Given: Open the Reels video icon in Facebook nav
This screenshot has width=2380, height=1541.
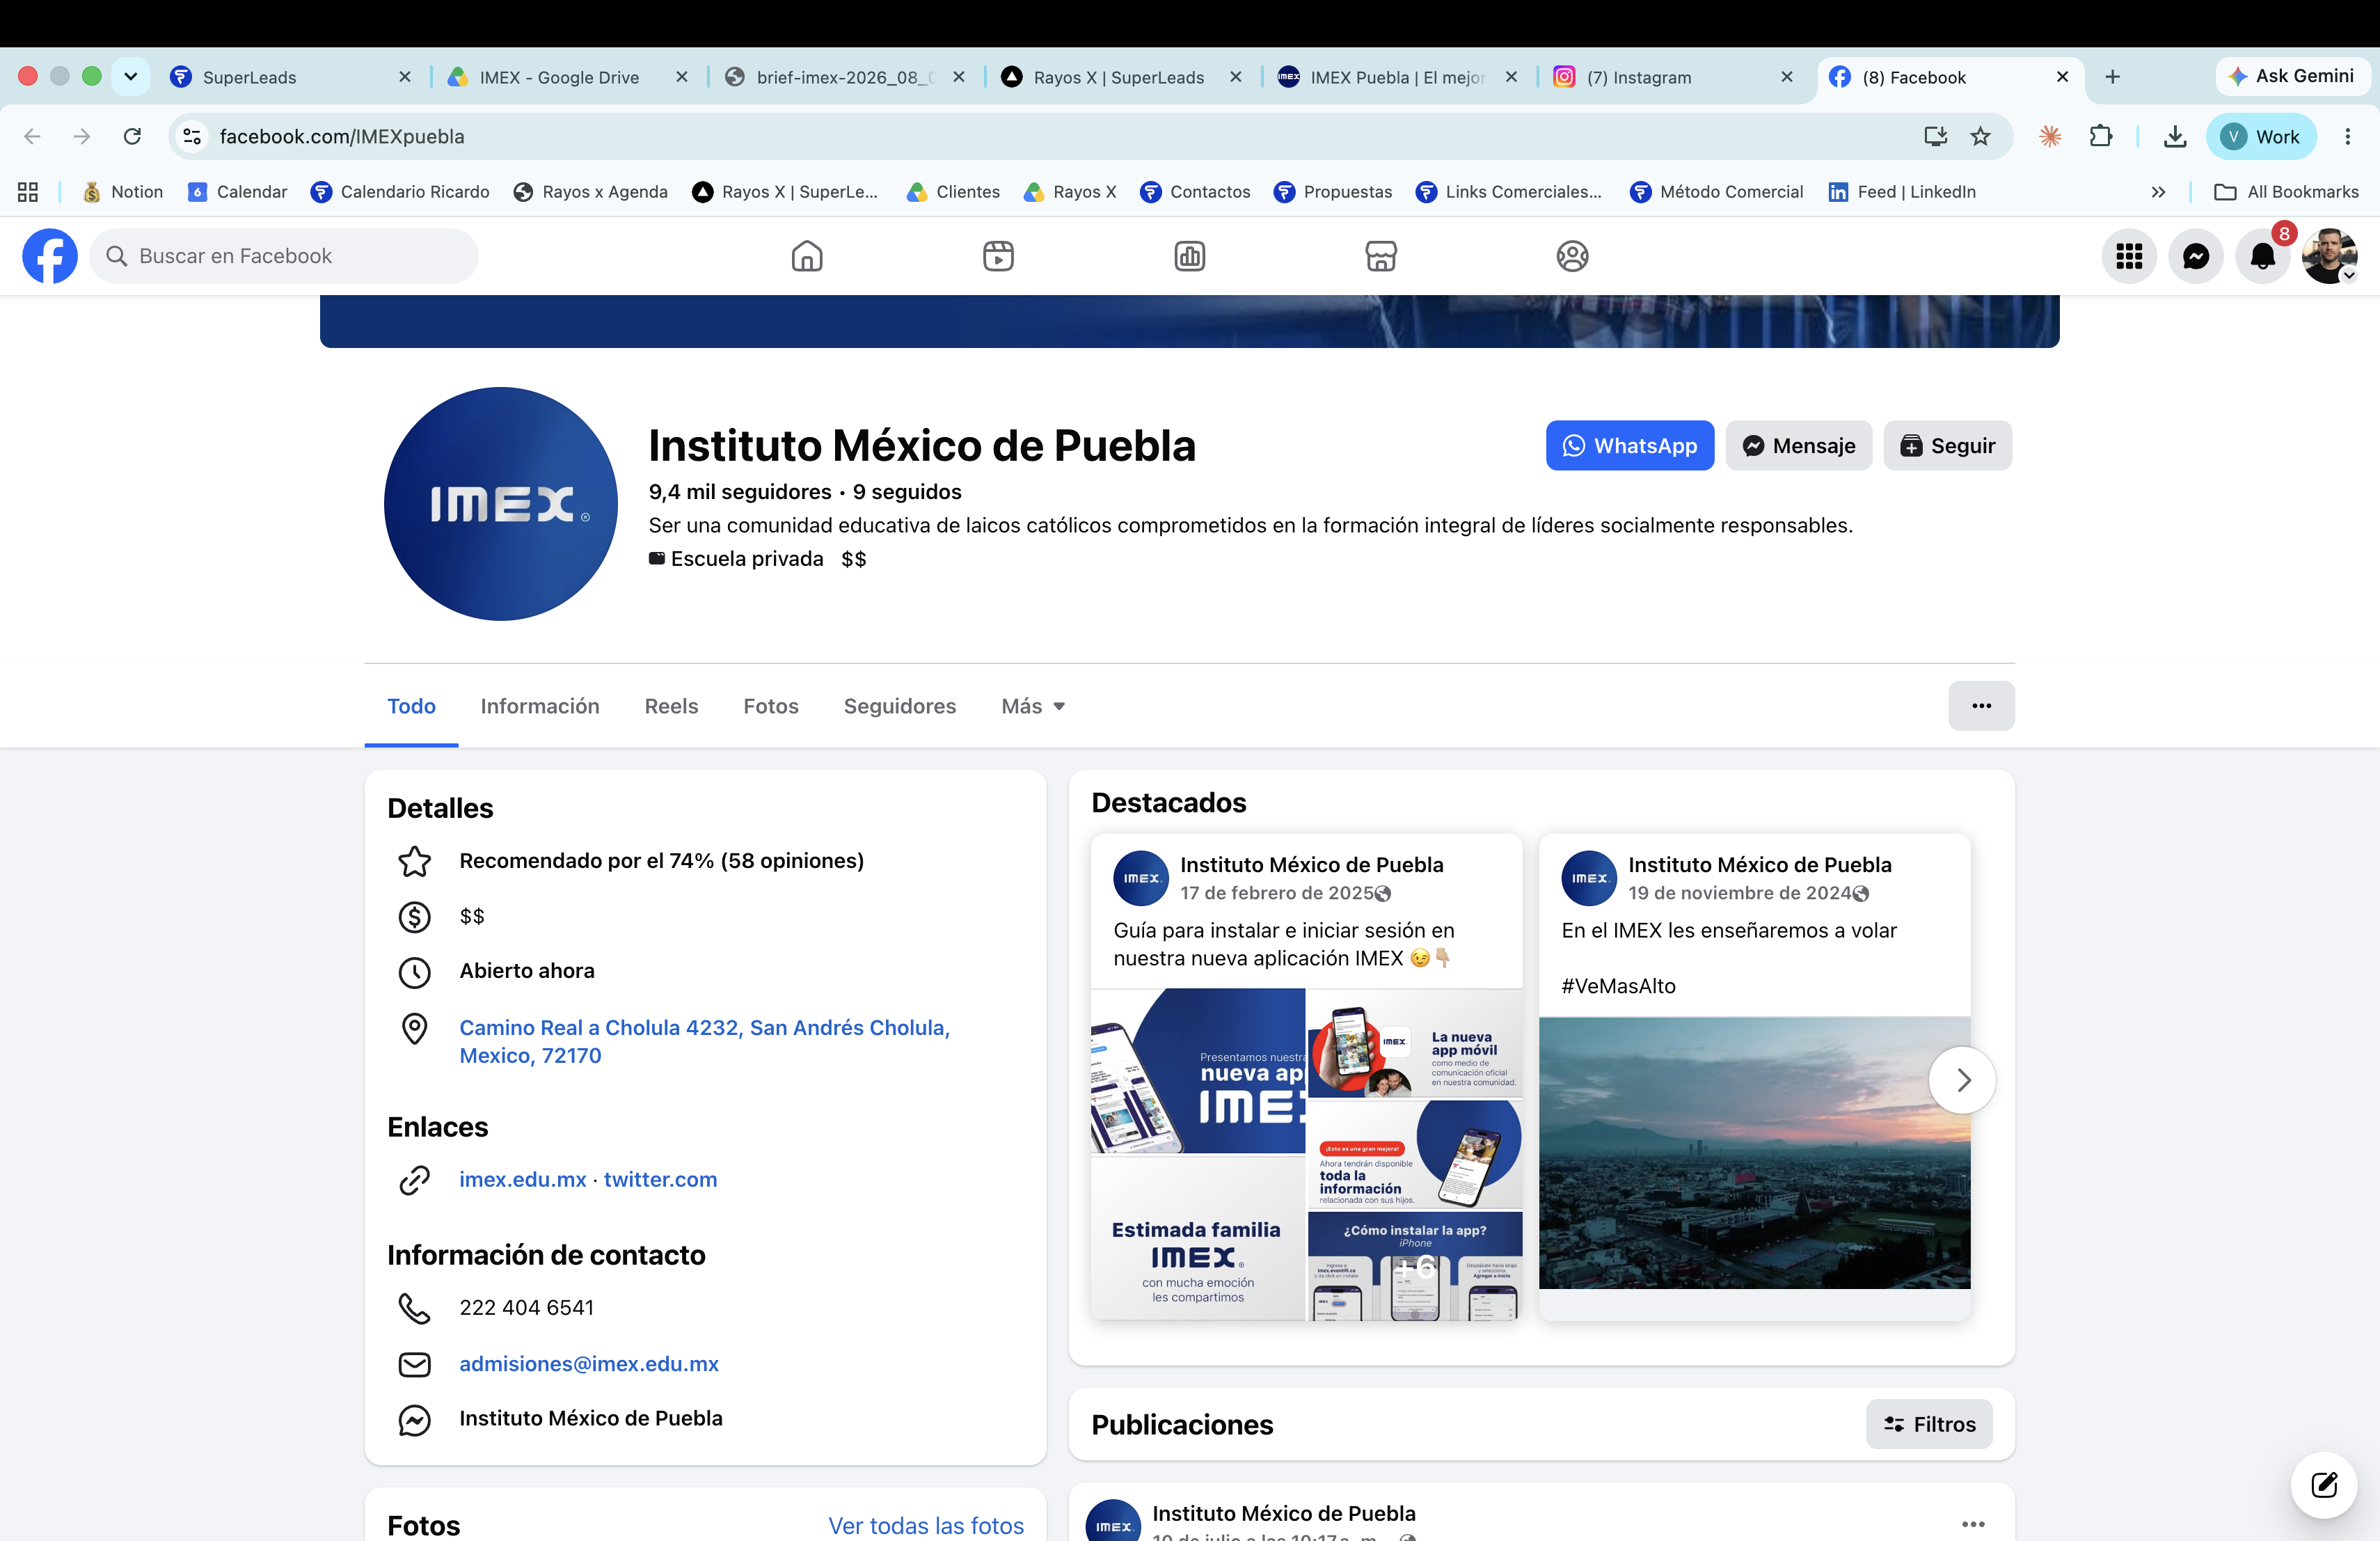Looking at the screenshot, I should pyautogui.click(x=998, y=256).
